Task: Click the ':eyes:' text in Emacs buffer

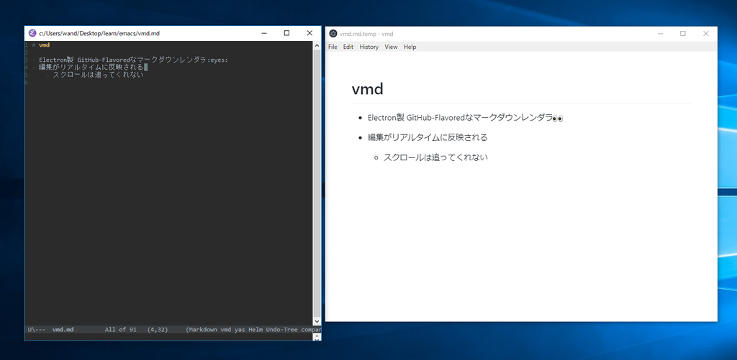Action: click(217, 60)
